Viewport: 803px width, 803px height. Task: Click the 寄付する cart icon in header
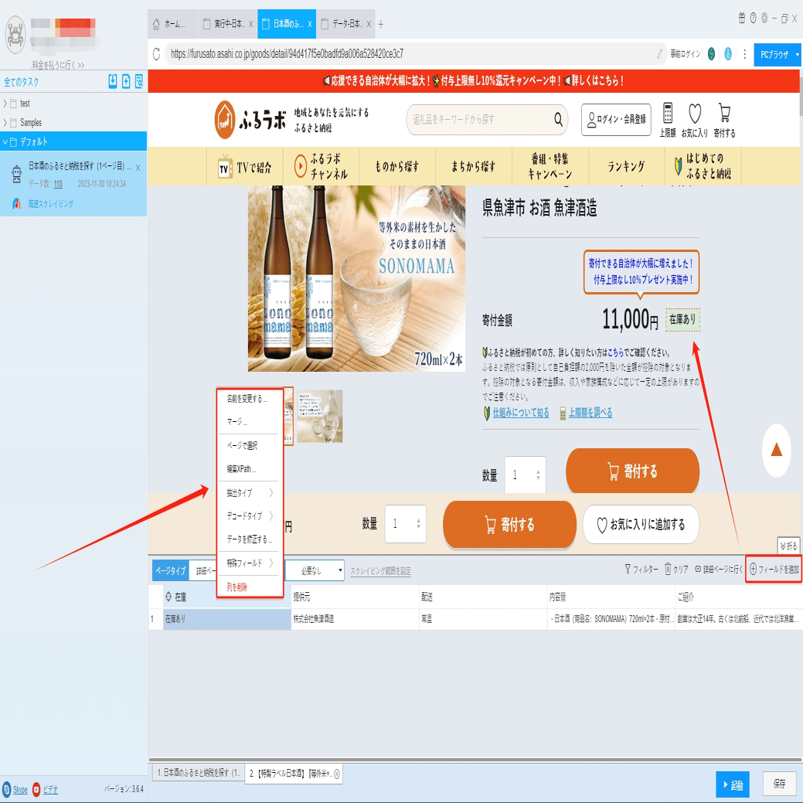[x=724, y=113]
